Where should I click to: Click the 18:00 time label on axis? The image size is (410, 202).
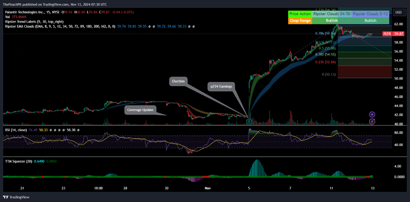pos(98,188)
